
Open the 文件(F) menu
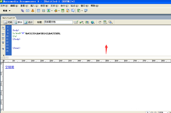tap(4, 6)
